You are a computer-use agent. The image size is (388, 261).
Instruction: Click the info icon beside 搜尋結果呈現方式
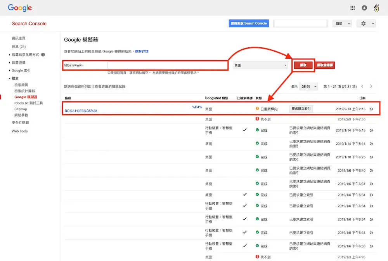(x=43, y=54)
